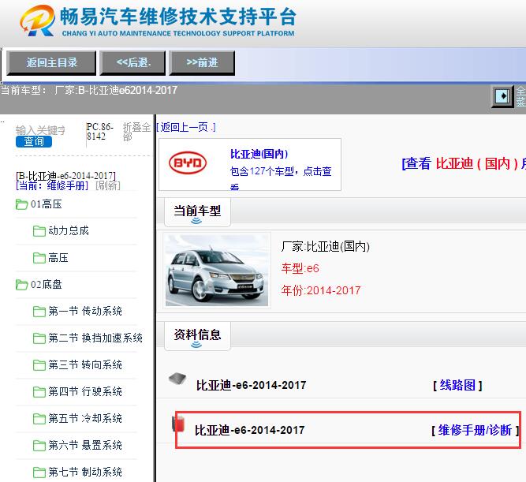Click folder icon next to 动力总成
Image resolution: width=526 pixels, height=482 pixels.
[x=39, y=231]
